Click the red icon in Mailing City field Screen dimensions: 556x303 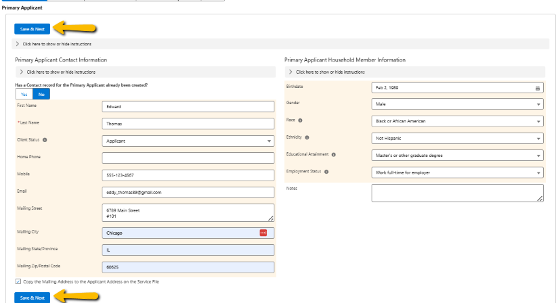point(263,233)
